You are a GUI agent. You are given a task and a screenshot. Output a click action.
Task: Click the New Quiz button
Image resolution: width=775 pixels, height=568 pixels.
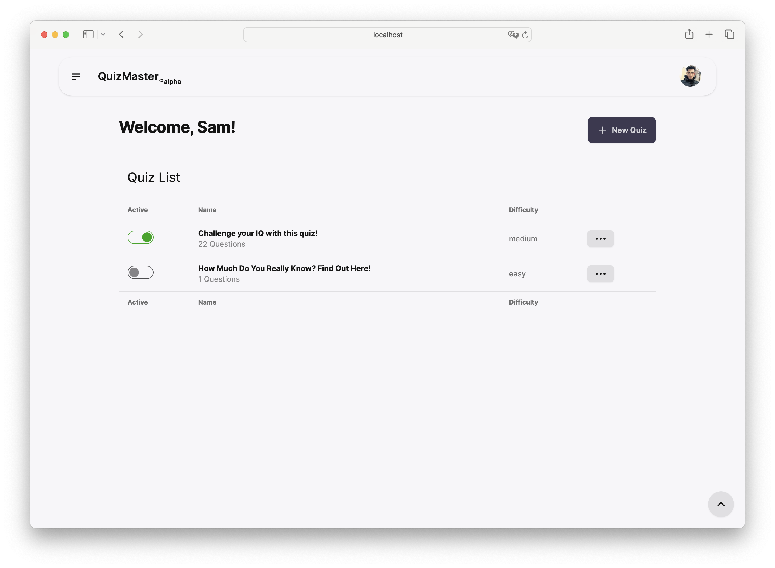click(621, 130)
